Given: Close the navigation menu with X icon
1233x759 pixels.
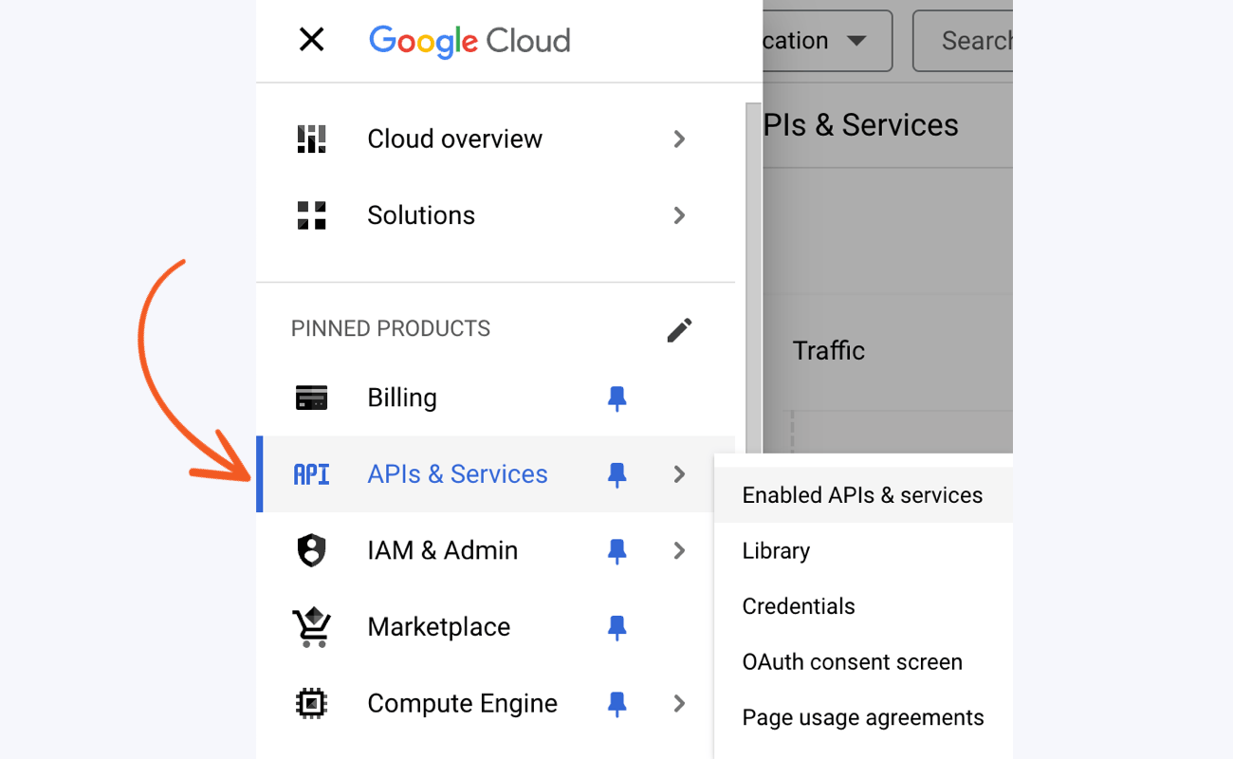Looking at the screenshot, I should (x=311, y=40).
